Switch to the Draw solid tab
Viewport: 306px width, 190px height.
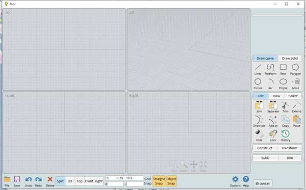click(290, 58)
